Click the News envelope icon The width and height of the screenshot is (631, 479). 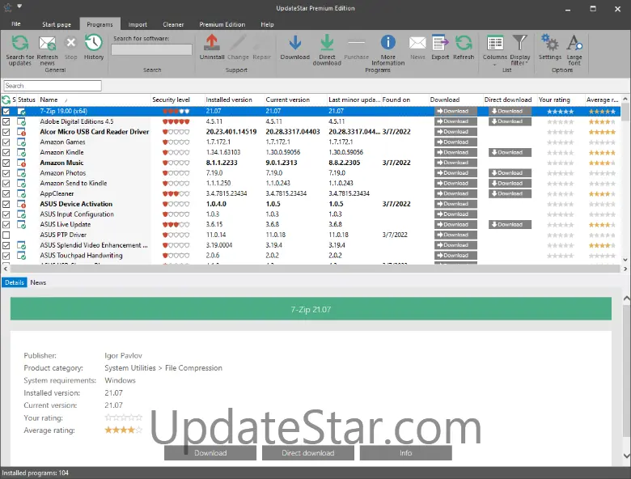tap(417, 43)
